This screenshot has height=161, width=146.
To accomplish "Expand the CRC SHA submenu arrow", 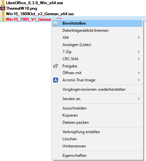I will pyautogui.click(x=139, y=59).
